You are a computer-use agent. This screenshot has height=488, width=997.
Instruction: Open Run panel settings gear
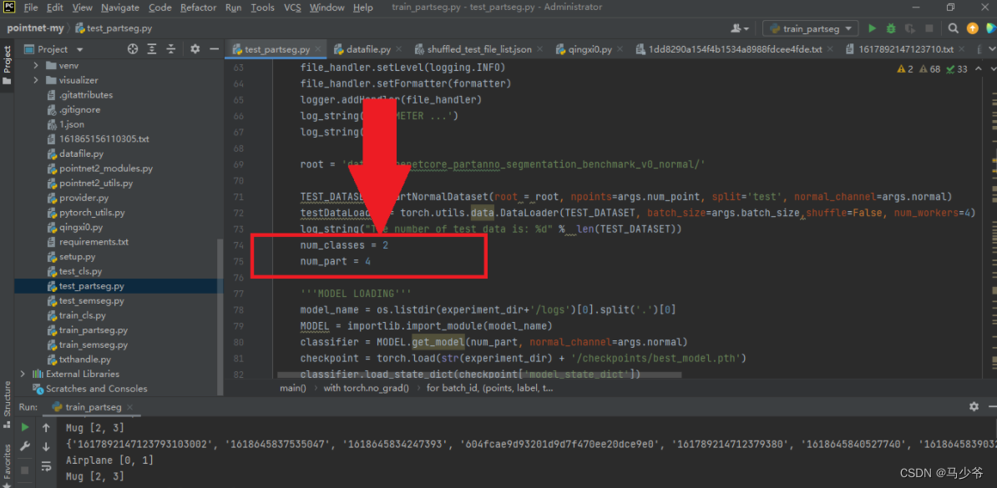point(974,407)
